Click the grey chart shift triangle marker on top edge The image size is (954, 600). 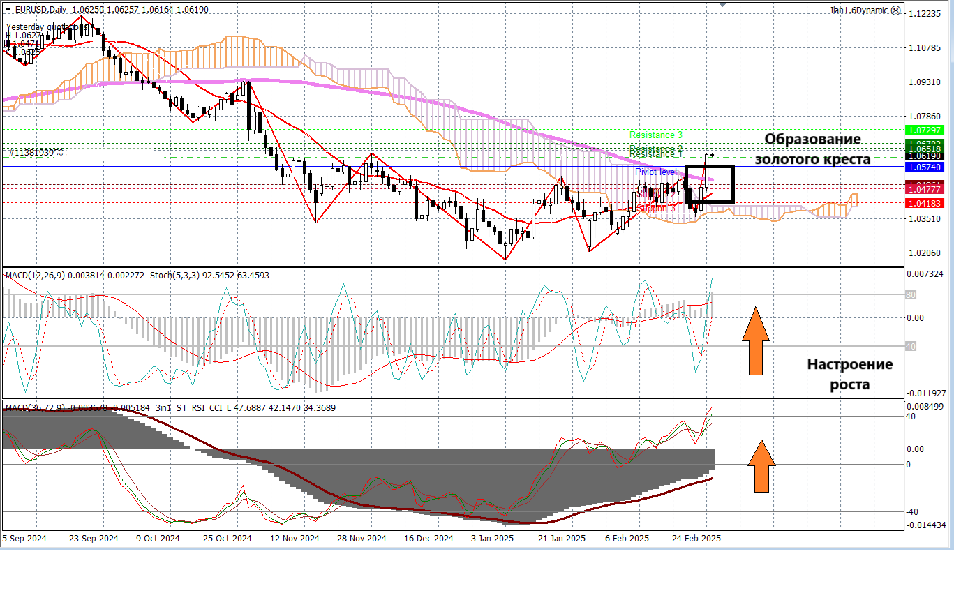(x=722, y=4)
